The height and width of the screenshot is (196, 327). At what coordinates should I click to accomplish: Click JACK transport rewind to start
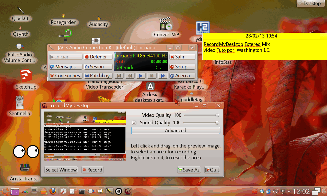119,76
